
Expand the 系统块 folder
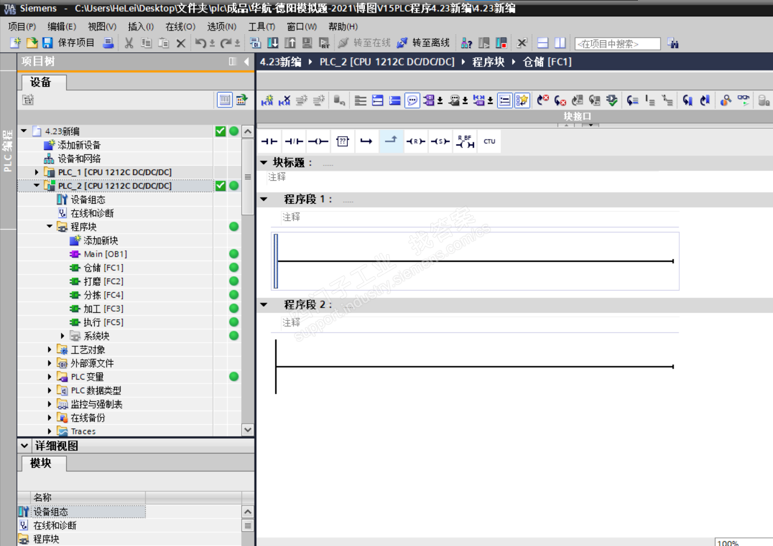62,336
